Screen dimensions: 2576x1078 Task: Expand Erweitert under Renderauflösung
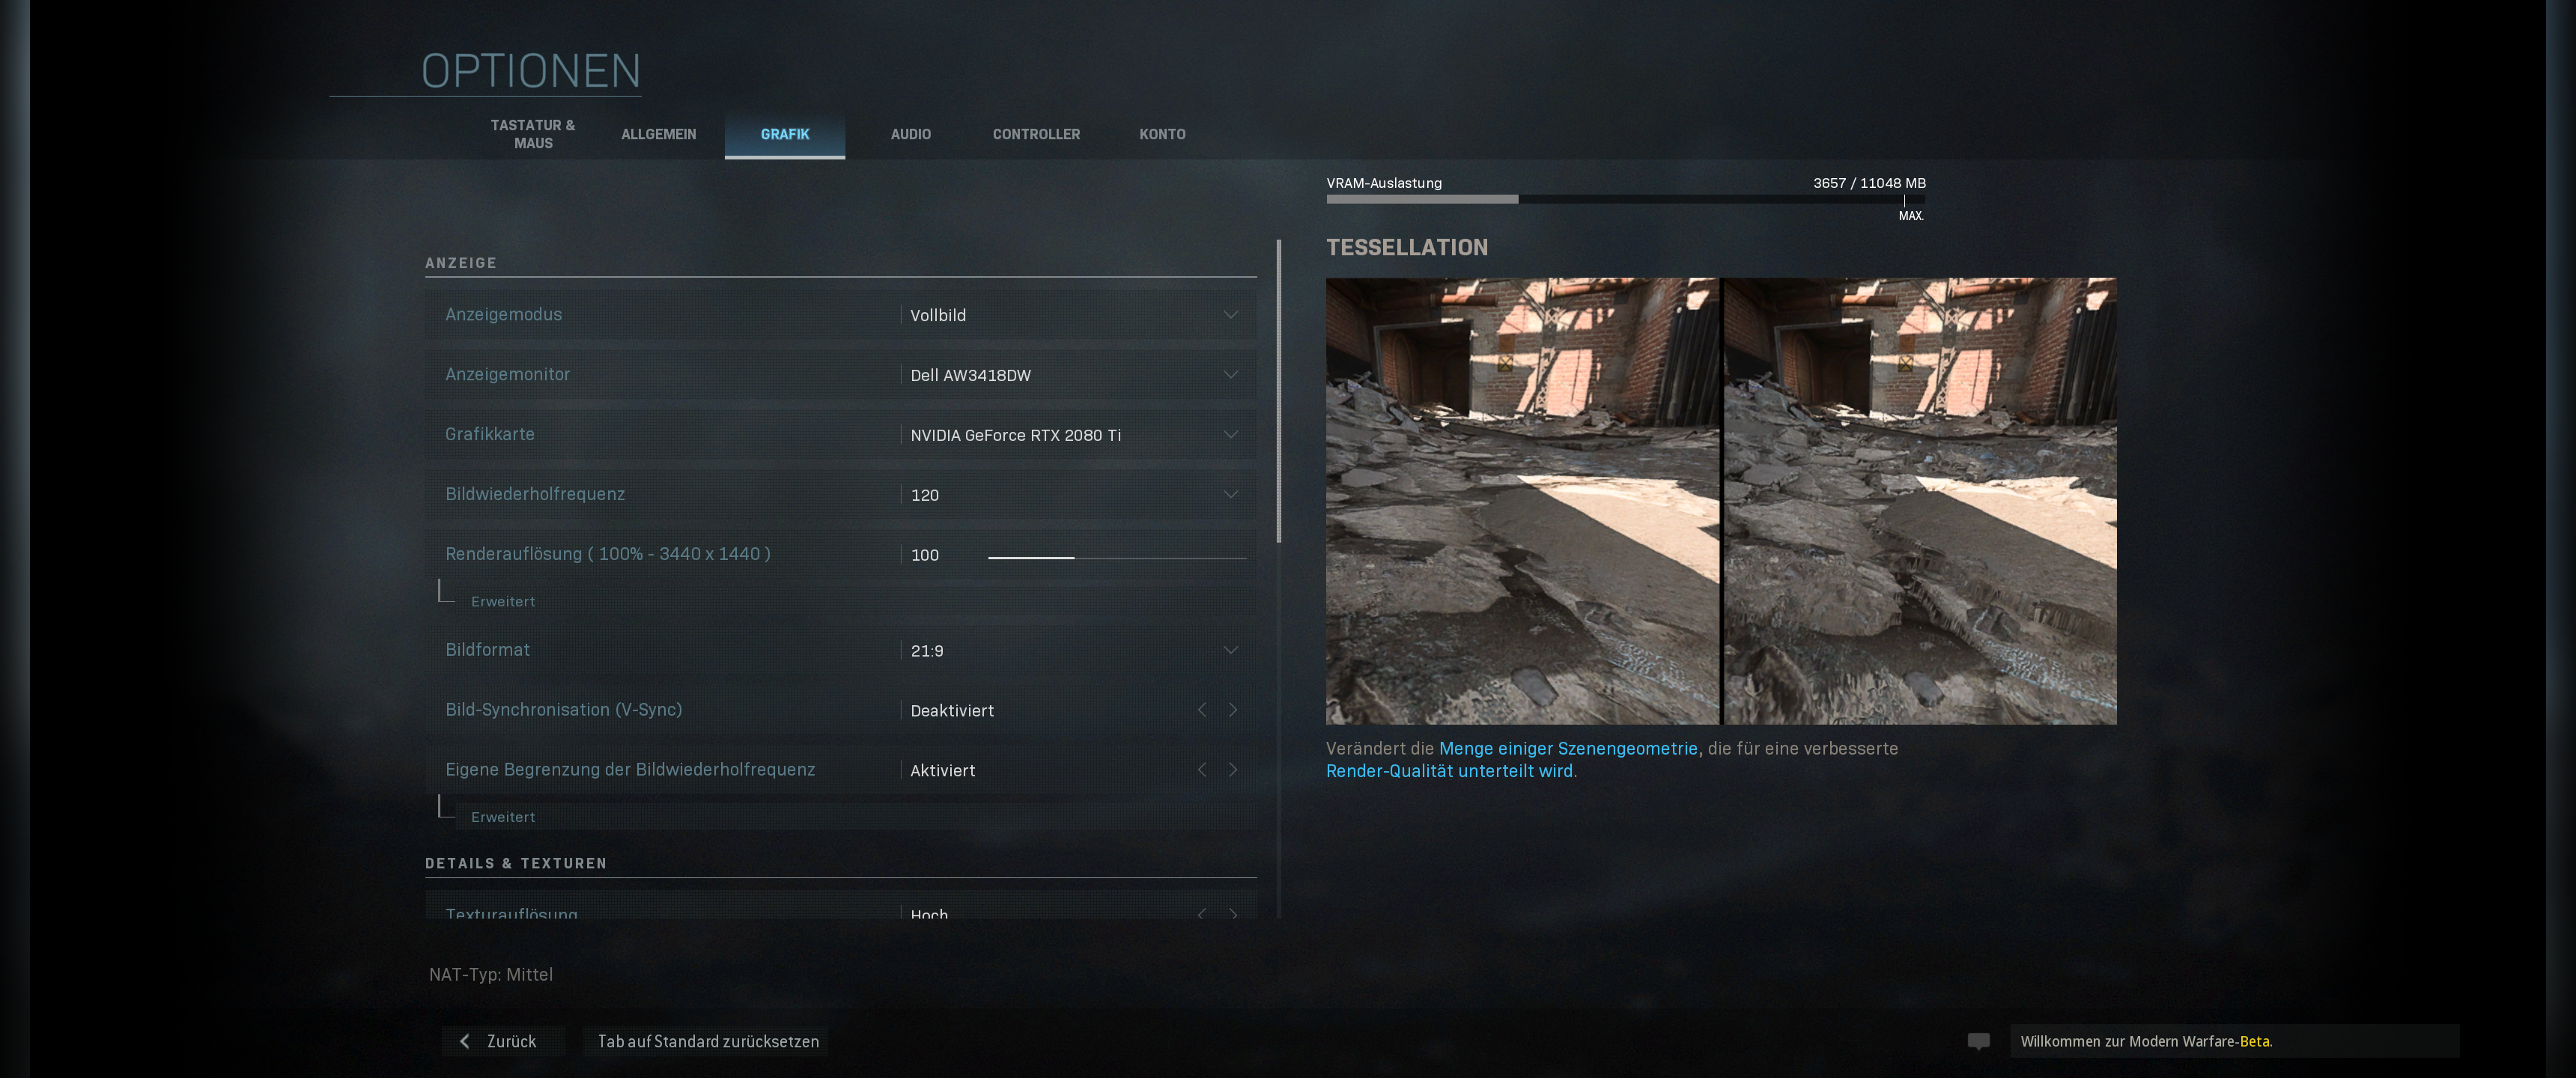pos(503,601)
